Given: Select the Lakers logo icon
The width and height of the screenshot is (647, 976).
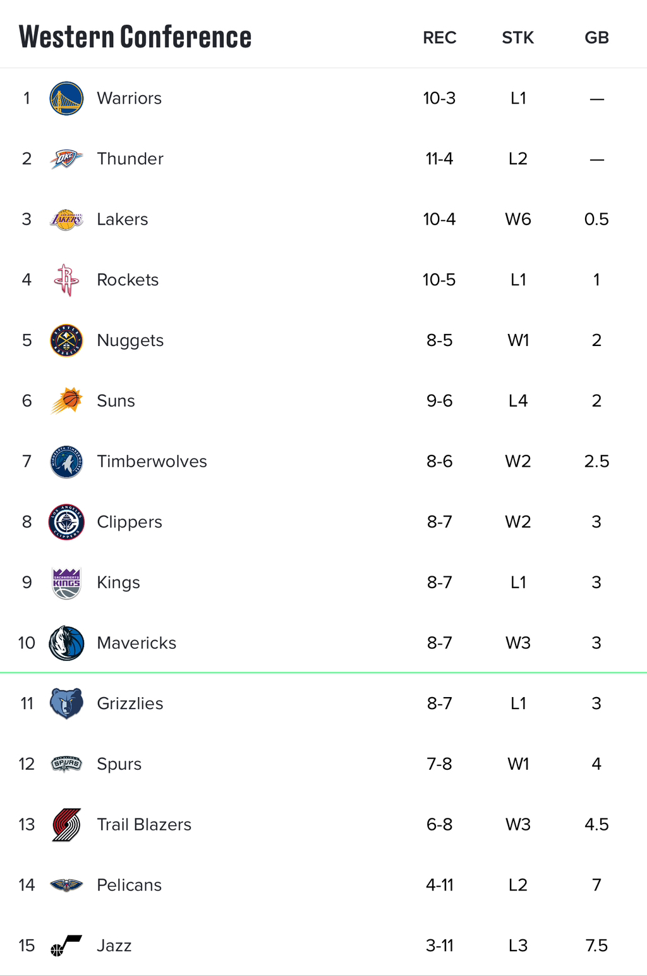Looking at the screenshot, I should coord(66,219).
